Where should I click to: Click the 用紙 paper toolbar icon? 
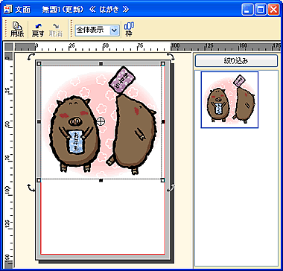(x=17, y=30)
